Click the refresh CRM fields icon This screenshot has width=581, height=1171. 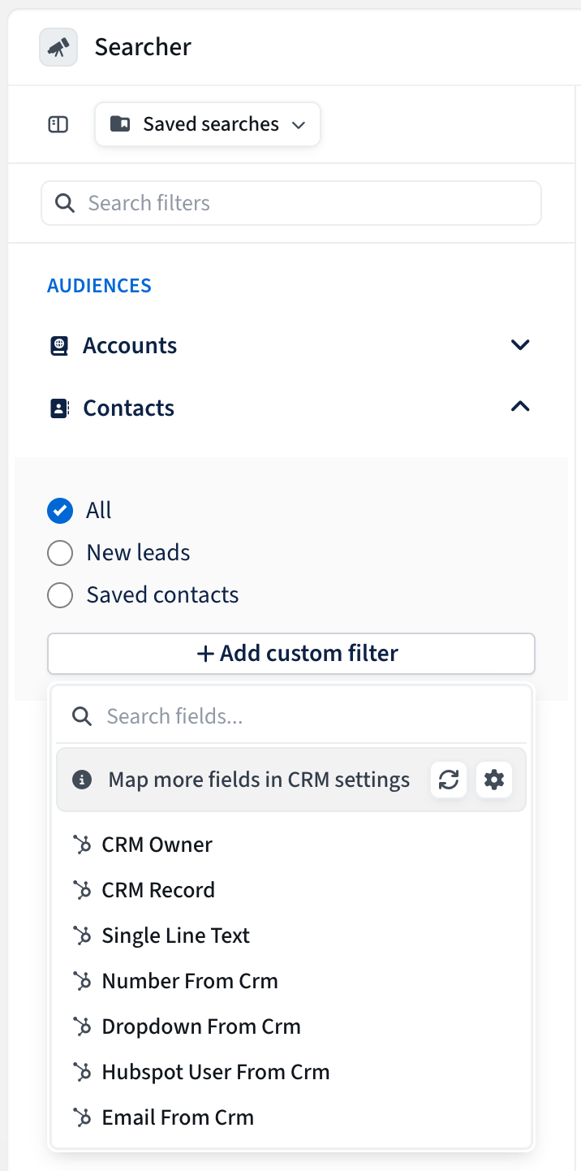tap(449, 780)
